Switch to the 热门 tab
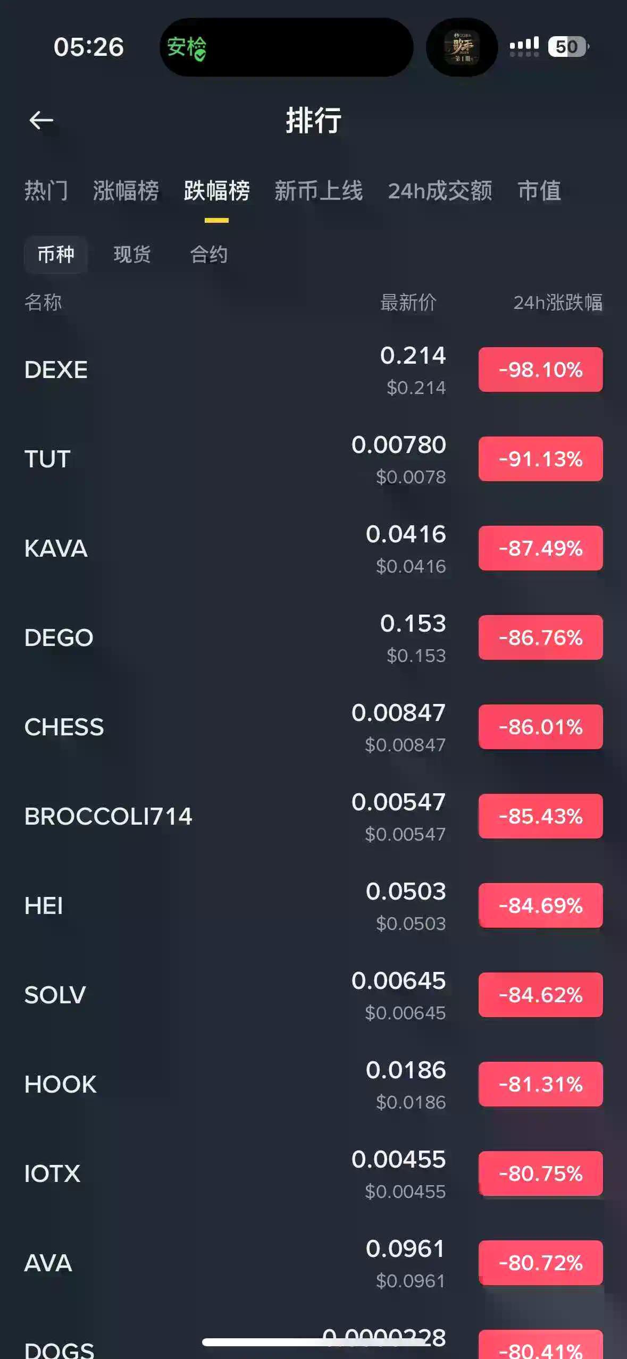This screenshot has width=627, height=1359. 46,191
